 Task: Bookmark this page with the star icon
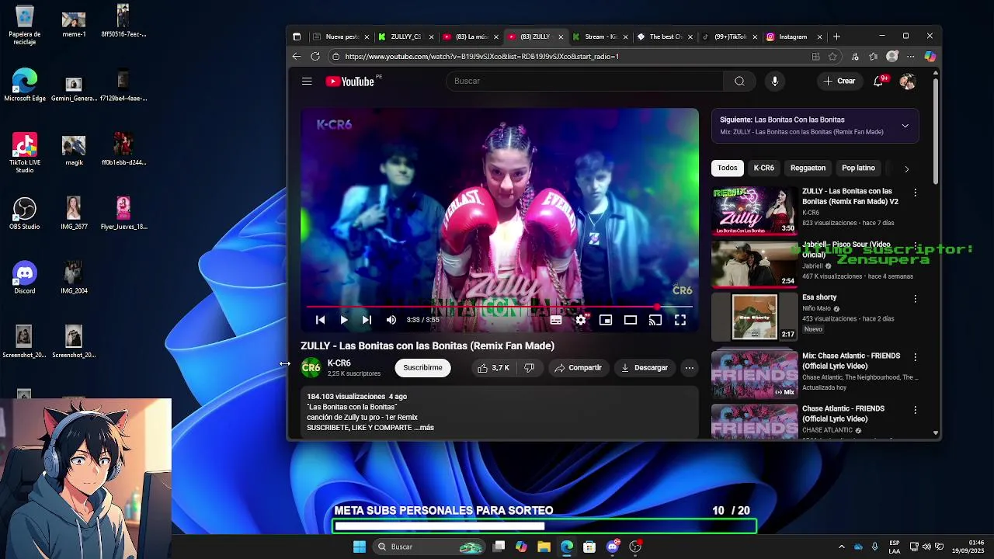tap(832, 56)
